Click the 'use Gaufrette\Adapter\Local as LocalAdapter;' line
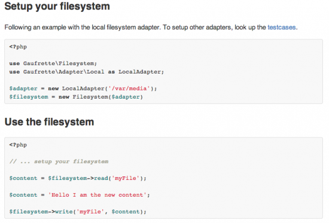This screenshot has height=223, width=329. 87,72
